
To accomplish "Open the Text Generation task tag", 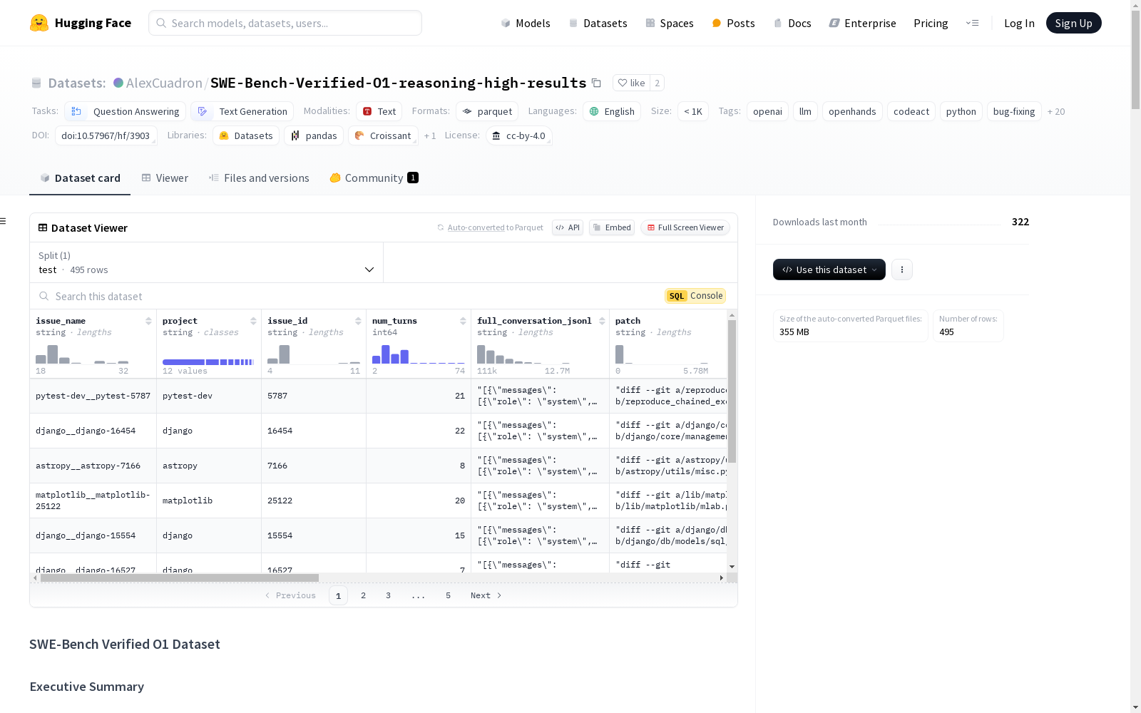I will tap(242, 111).
